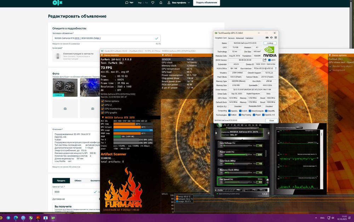Click the BIOS export share icon
Screen dimensions: 354x222
click(264, 60)
